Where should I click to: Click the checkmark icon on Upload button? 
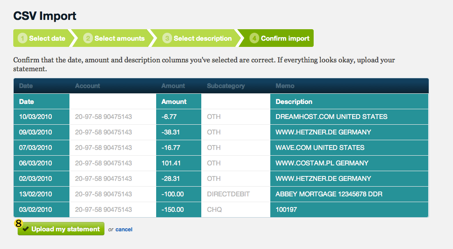[x=26, y=229]
